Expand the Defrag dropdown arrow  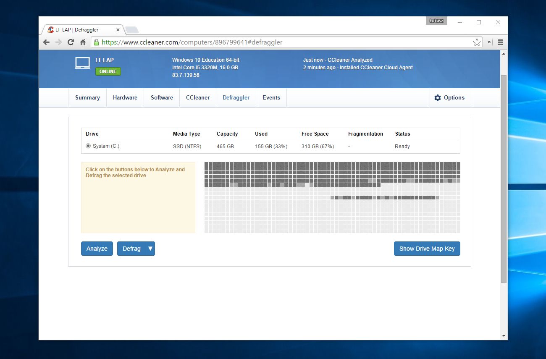point(150,249)
